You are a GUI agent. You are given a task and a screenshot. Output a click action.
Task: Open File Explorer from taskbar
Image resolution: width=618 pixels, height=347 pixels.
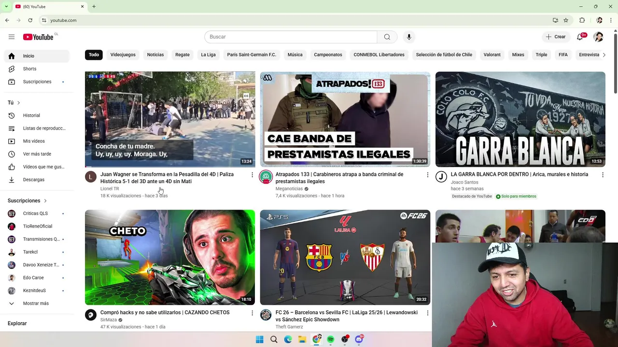point(302,339)
